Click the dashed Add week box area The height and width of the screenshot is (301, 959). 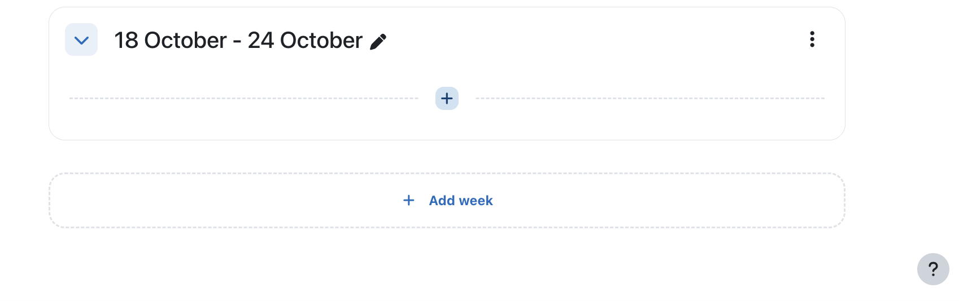(447, 201)
